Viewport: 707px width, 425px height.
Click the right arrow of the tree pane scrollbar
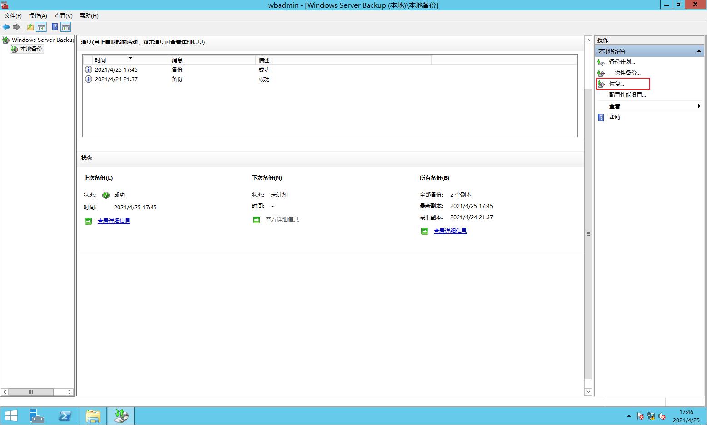pyautogui.click(x=70, y=392)
